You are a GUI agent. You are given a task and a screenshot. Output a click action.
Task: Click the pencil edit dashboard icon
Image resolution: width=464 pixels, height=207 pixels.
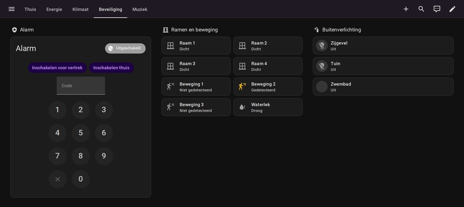[x=452, y=9]
